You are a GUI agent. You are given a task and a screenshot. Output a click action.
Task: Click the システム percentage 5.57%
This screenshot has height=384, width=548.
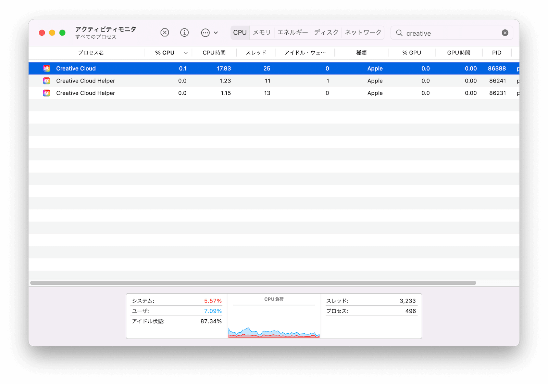pos(213,301)
